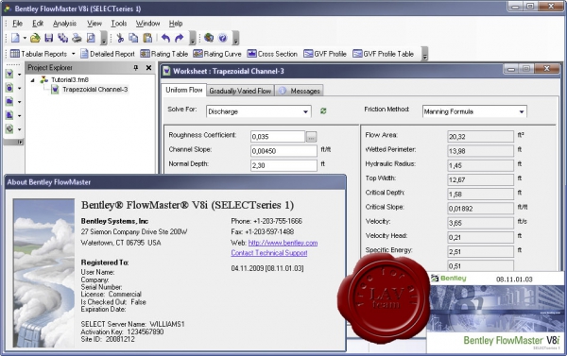This screenshot has width=567, height=356.
Task: Click the fourth icon in left sidebar
Action: coord(9,115)
